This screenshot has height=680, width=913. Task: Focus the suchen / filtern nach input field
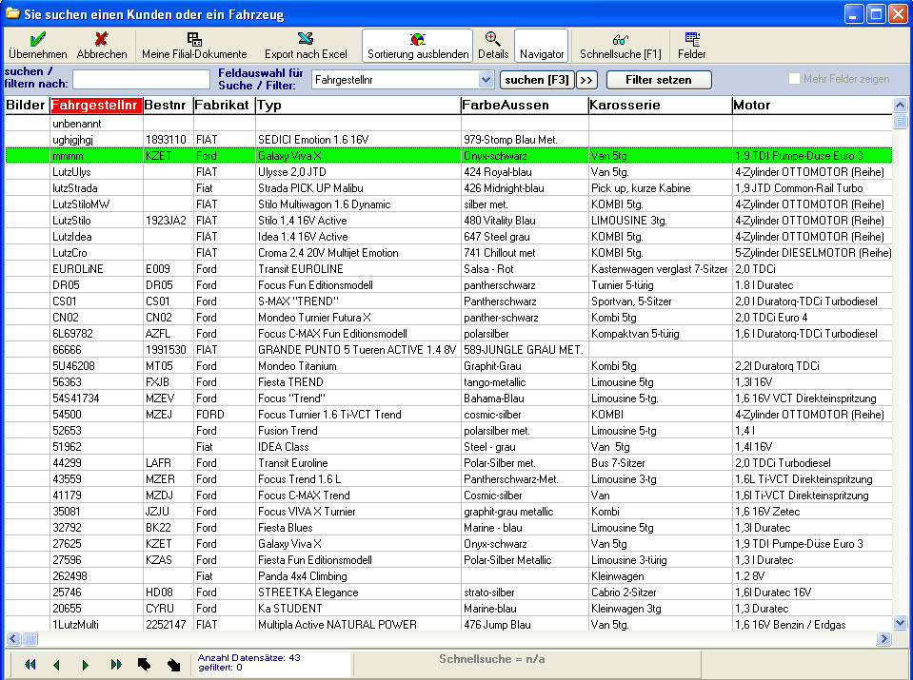click(x=141, y=80)
